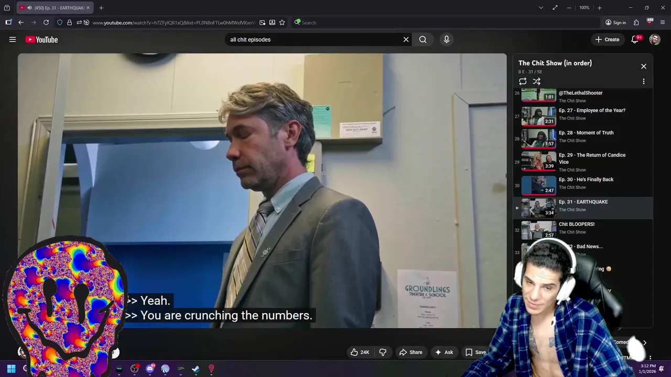Open the red pin app in taskbar
Viewport: 671px width, 377px height.
pos(211,369)
